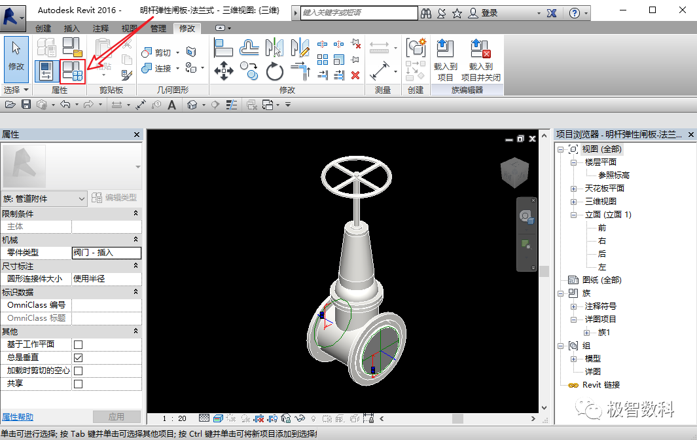Open the Family Types icon in 属性 panel
Screen dimensions: 697x440
pos(72,71)
